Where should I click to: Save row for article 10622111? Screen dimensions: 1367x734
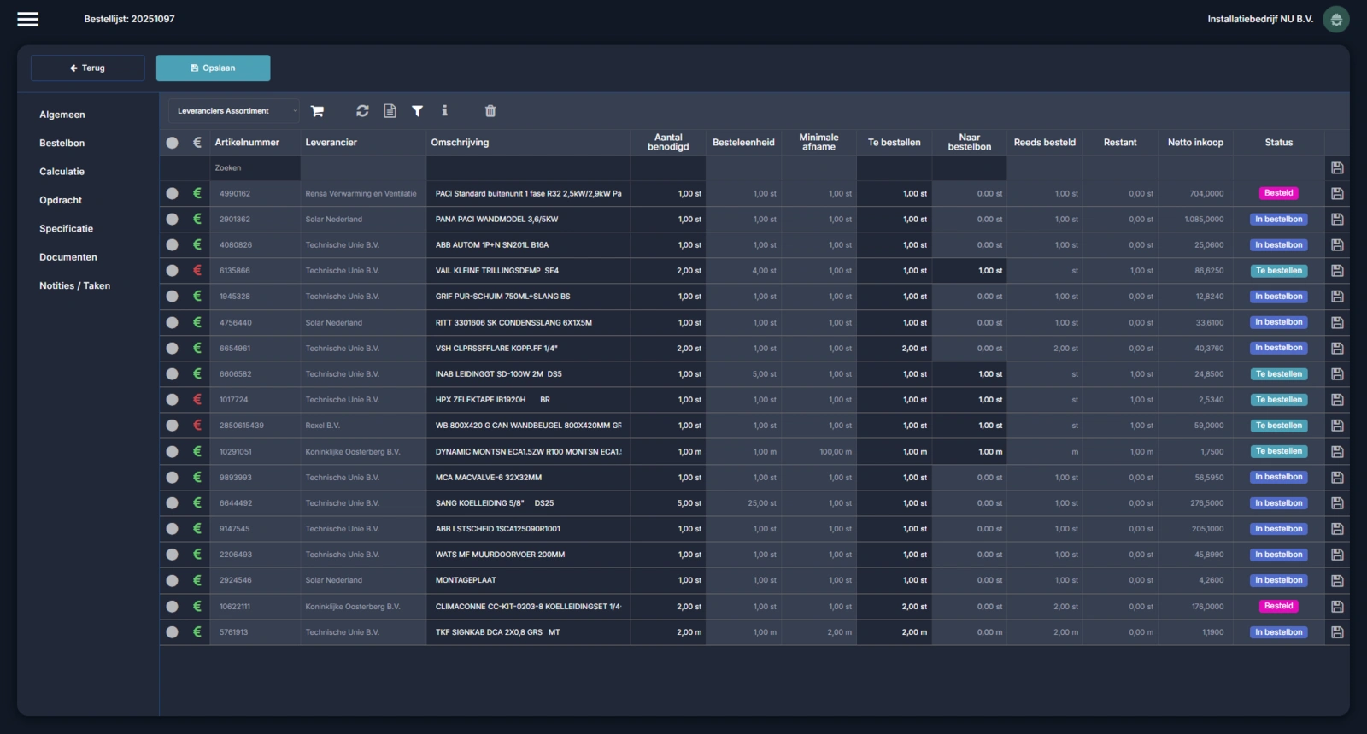1337,607
